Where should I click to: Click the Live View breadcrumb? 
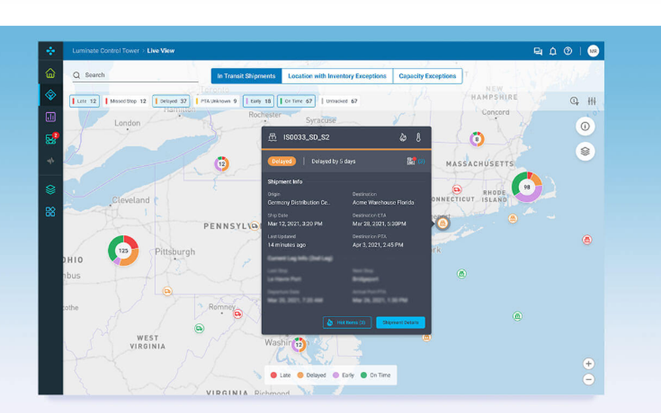click(x=161, y=51)
